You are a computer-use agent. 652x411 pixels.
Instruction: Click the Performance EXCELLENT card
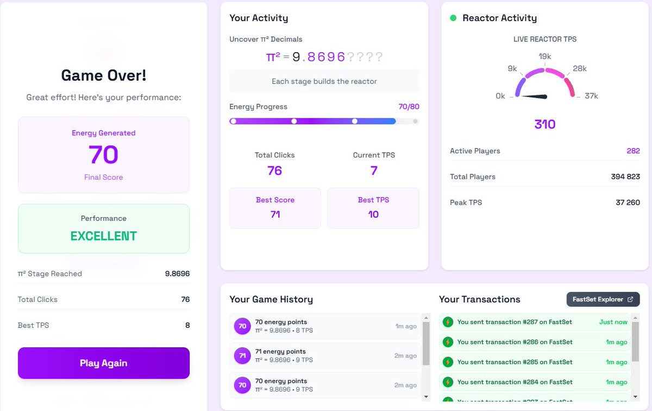[104, 229]
